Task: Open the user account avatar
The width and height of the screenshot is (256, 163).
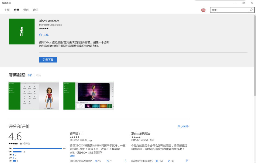Action: point(203,10)
